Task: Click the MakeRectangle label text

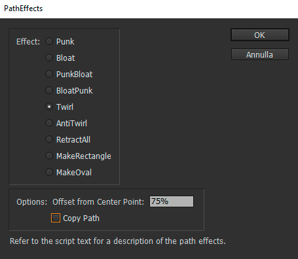Action: pos(84,156)
